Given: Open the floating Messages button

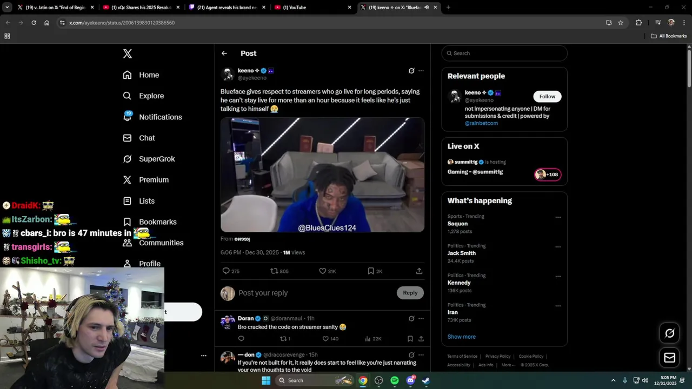Looking at the screenshot, I should pyautogui.click(x=670, y=358).
